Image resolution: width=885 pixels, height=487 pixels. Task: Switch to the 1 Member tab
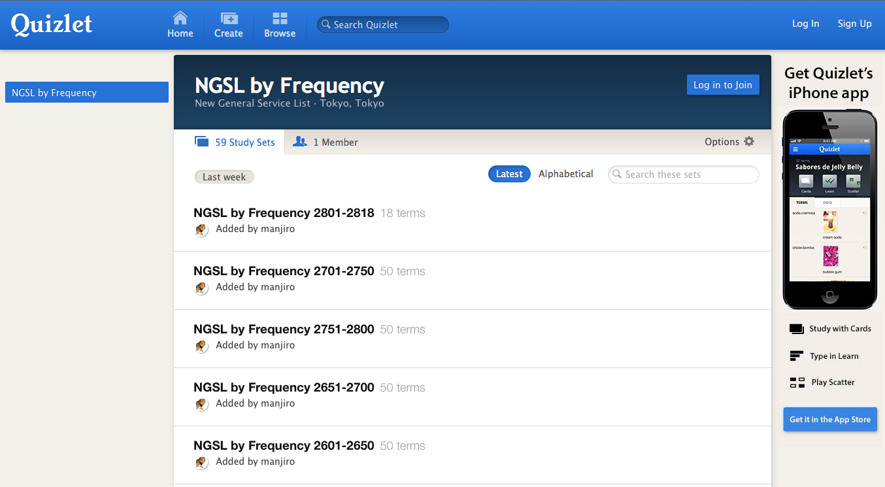coord(326,142)
